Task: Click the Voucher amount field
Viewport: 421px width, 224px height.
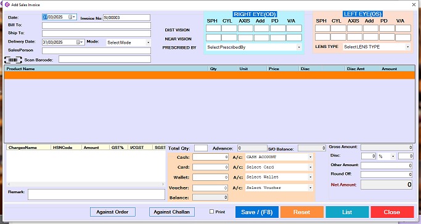Action: [x=211, y=188]
